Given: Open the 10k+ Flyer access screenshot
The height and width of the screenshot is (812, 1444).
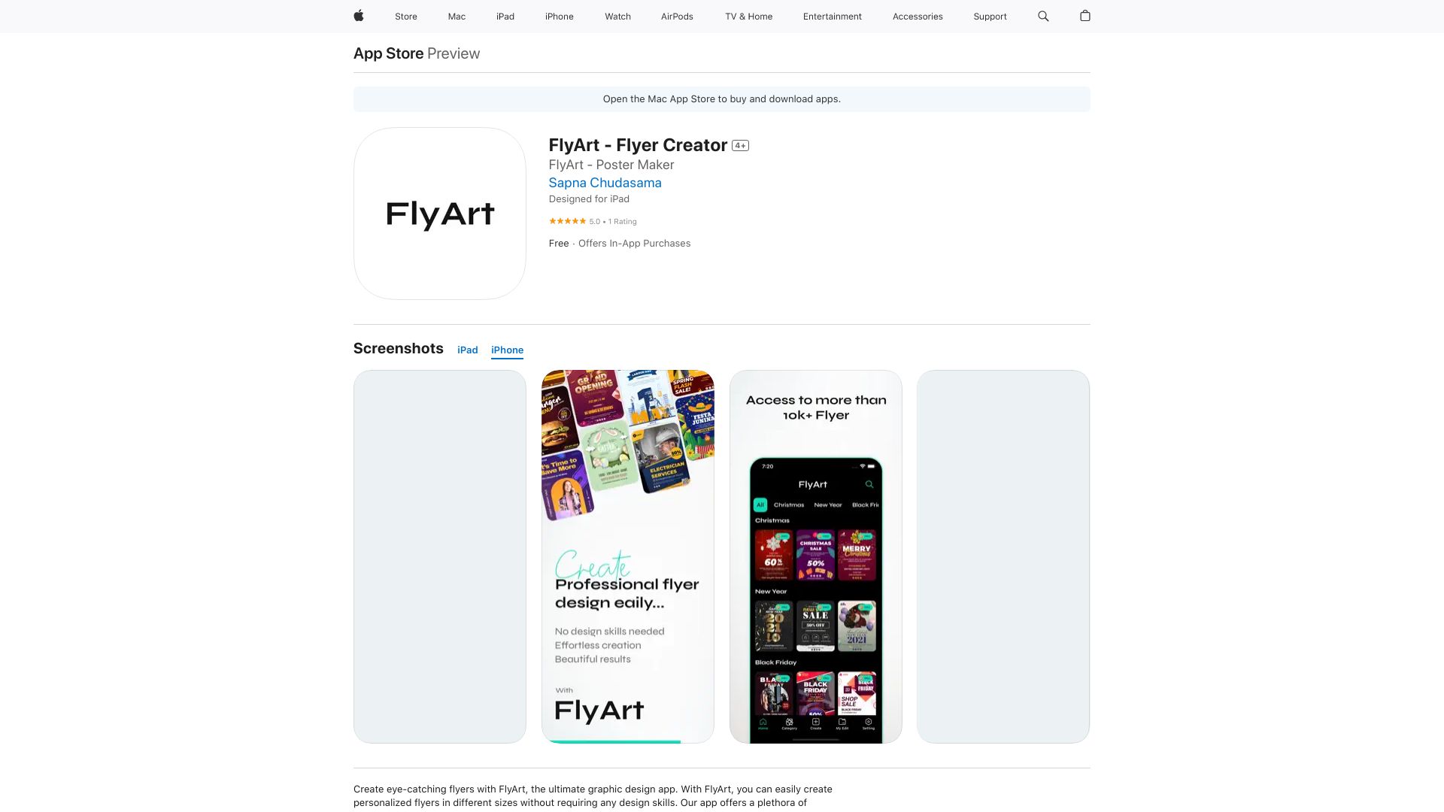Looking at the screenshot, I should (816, 556).
